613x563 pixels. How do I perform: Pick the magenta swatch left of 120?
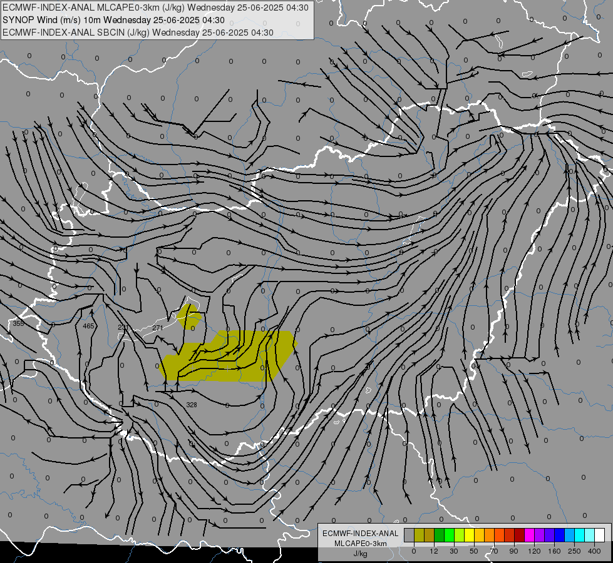[530, 535]
